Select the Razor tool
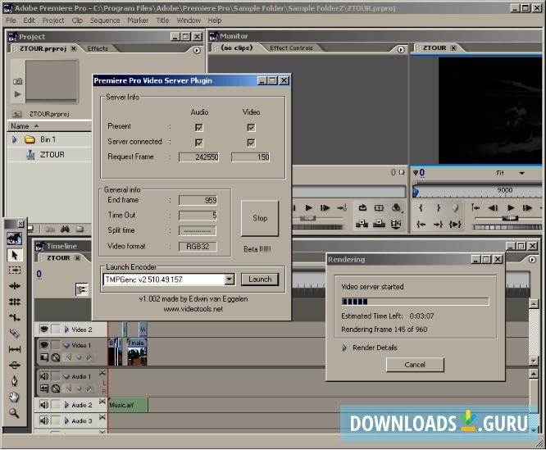This screenshot has height=450, width=546. point(14,333)
